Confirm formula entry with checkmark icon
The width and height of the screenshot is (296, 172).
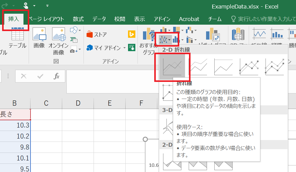[40, 76]
